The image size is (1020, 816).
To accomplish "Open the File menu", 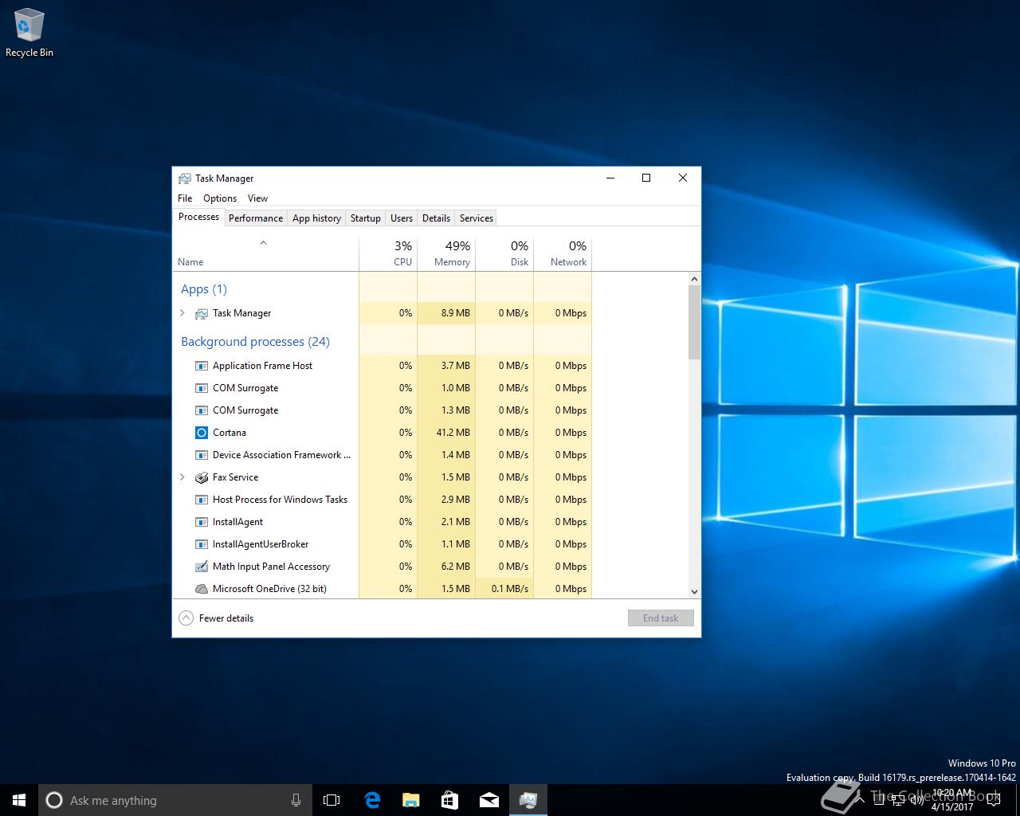I will click(185, 198).
